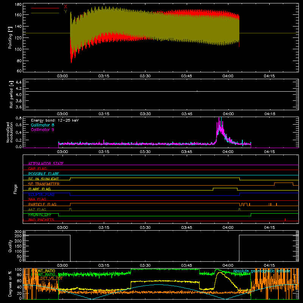Viewport: 303px width, 303px height.
Task: Click the "X" legend label in Pointing plot
Action: click(66, 6)
